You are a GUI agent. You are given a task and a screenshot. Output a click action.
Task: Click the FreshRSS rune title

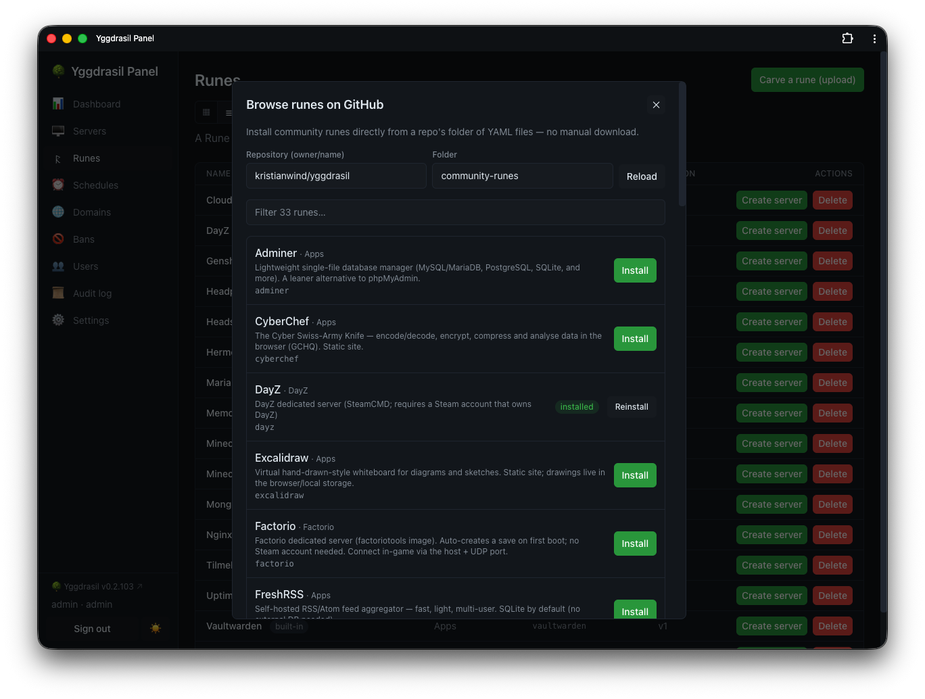click(x=279, y=594)
